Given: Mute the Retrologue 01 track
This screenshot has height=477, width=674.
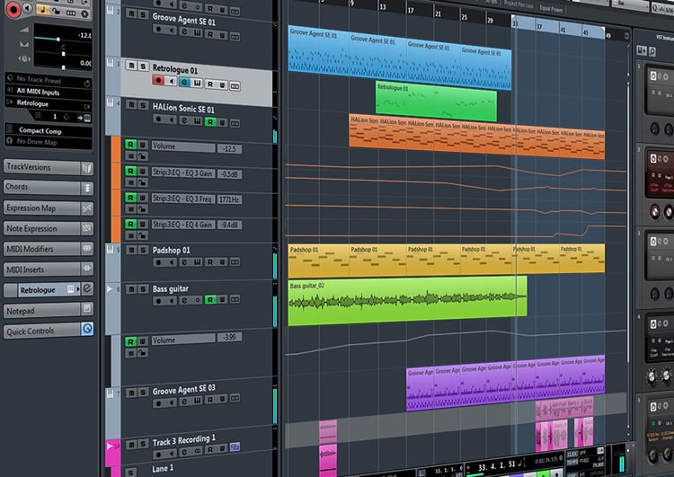Looking at the screenshot, I should [x=131, y=66].
